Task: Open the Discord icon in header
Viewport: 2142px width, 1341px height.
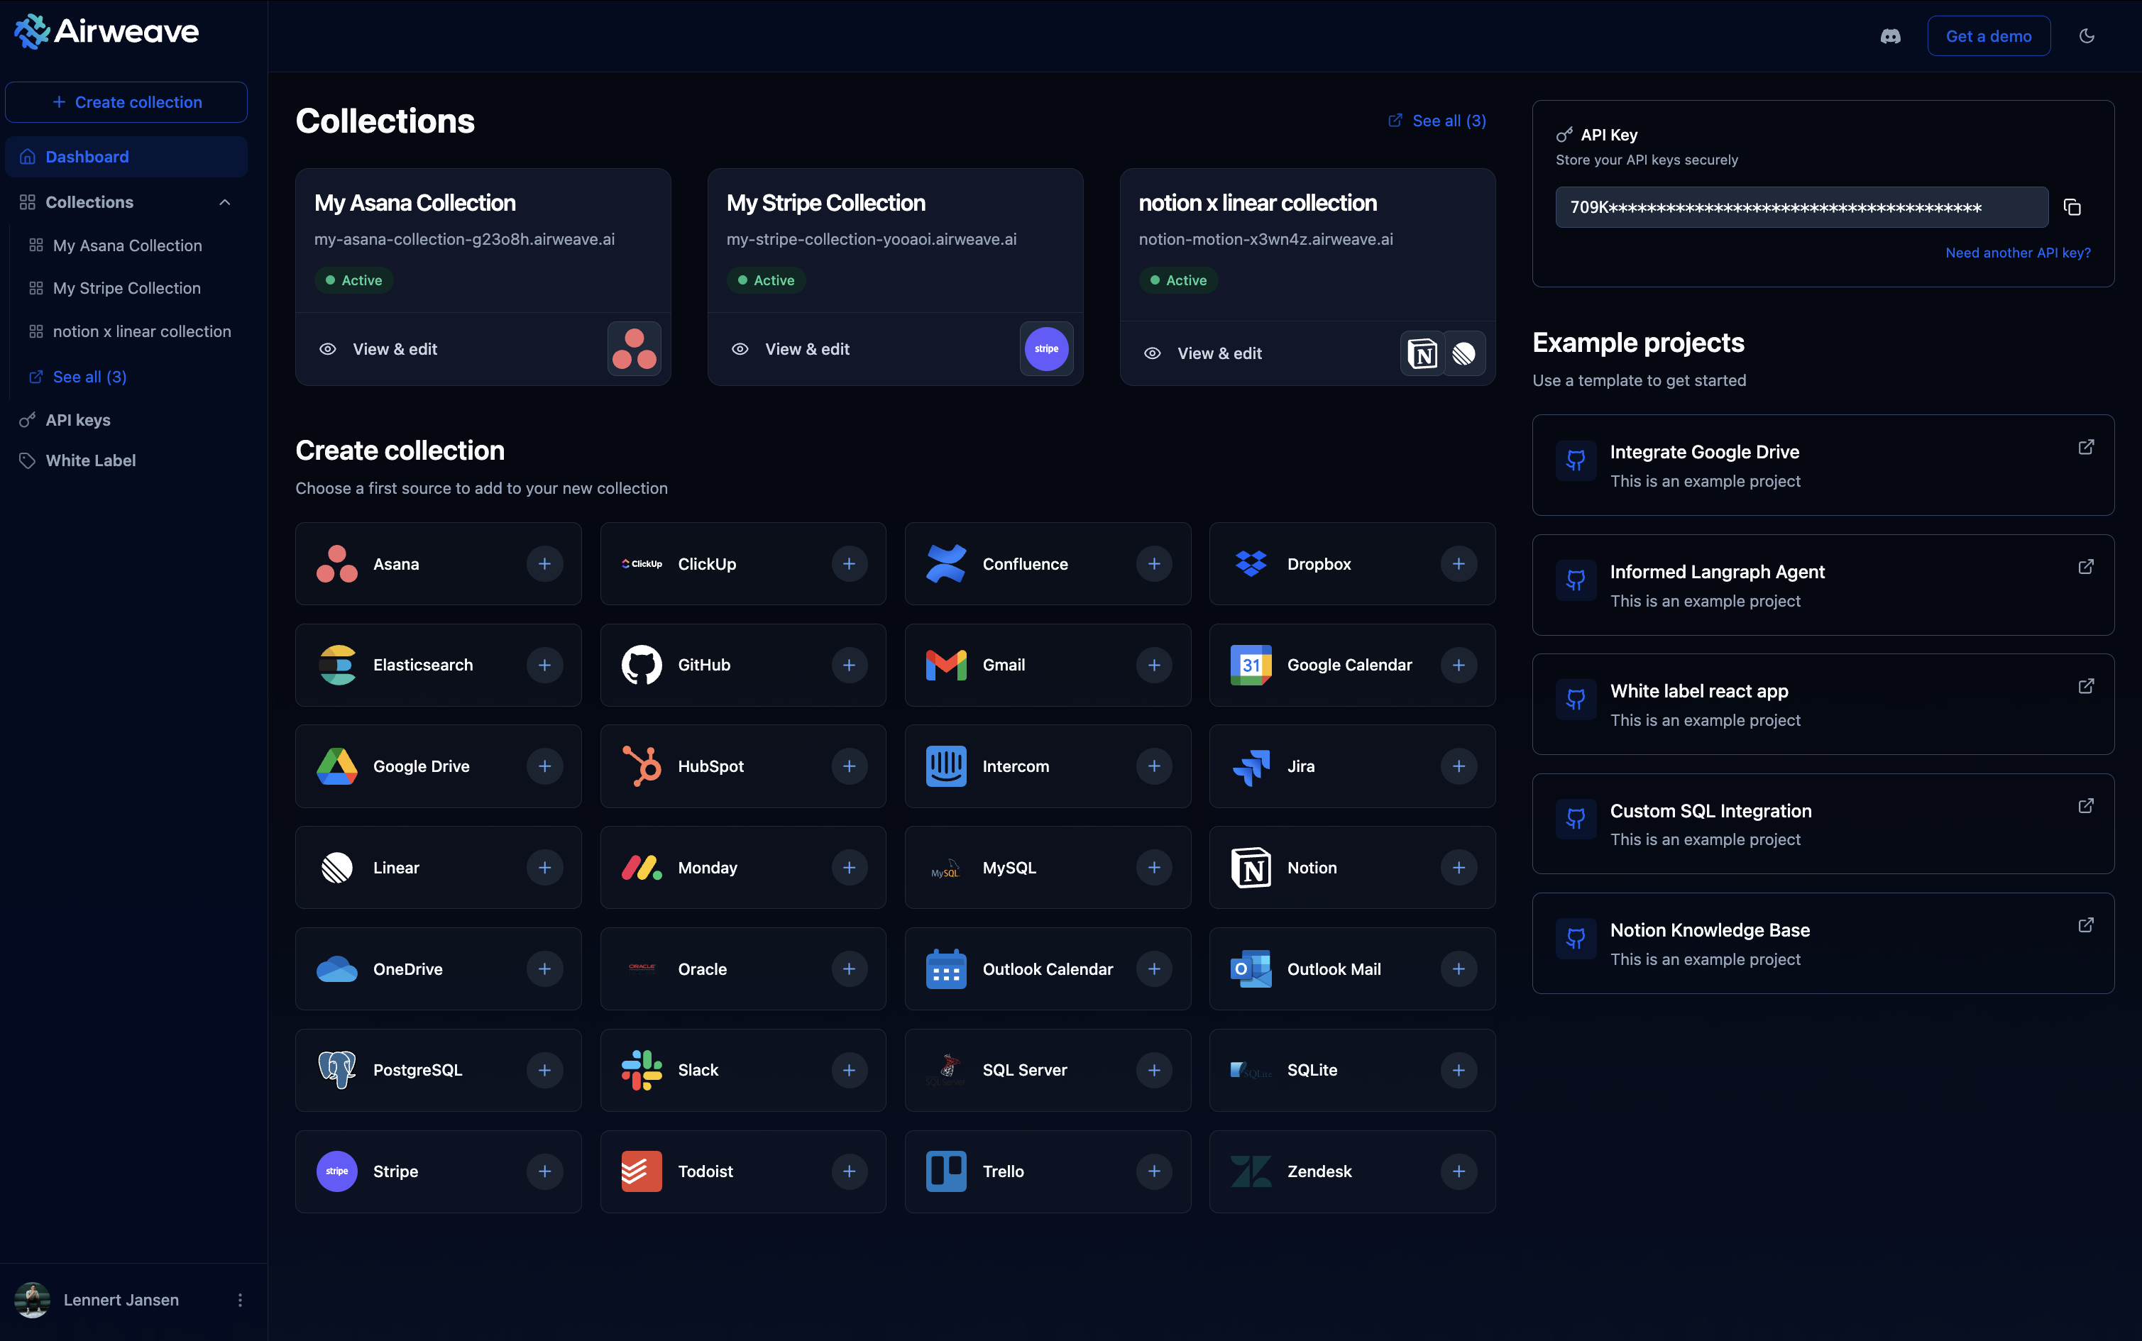Action: click(1890, 36)
